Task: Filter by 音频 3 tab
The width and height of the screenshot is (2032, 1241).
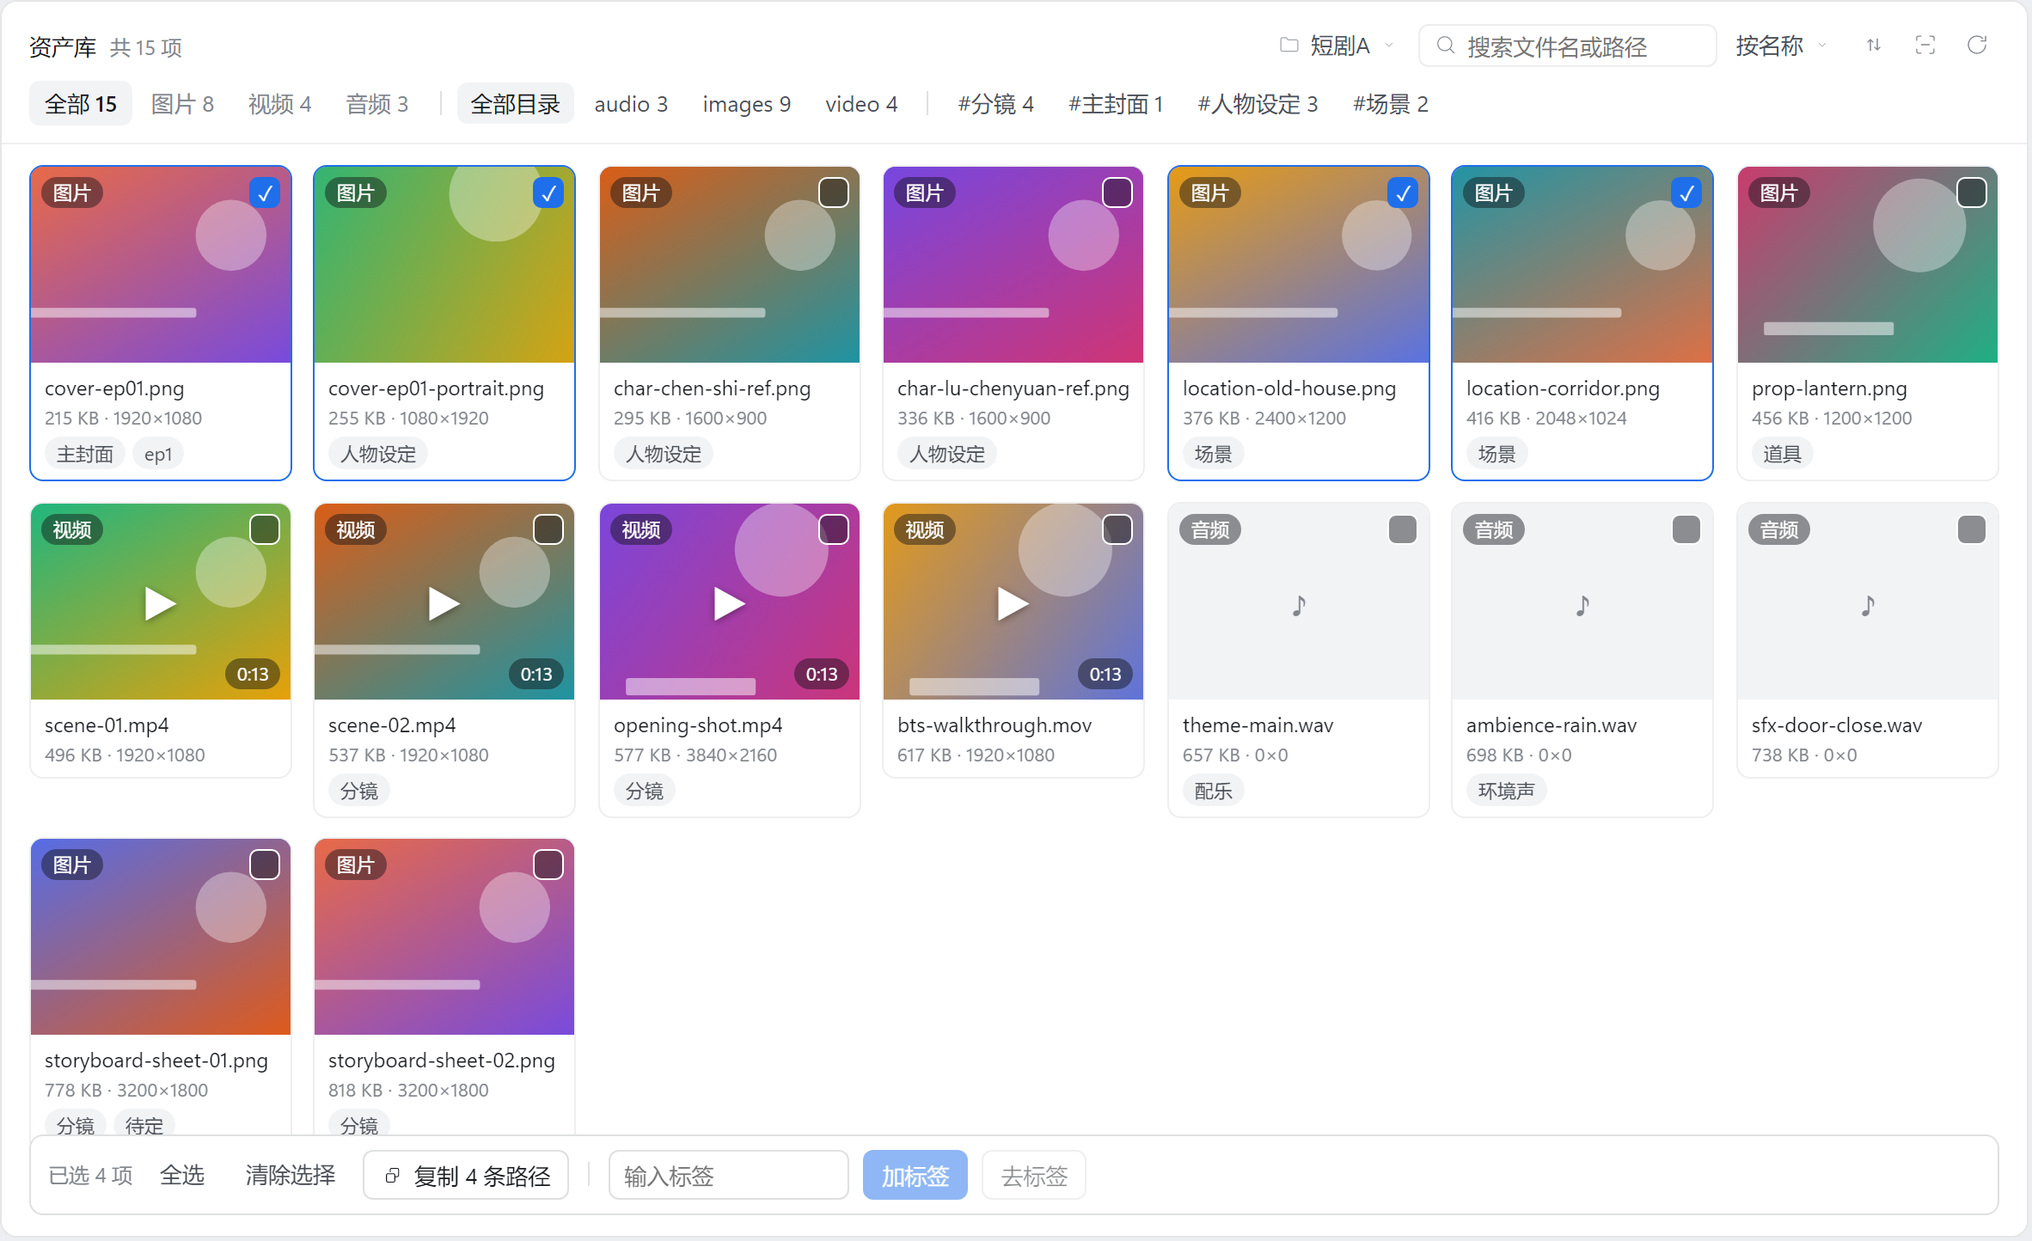Action: click(x=376, y=104)
